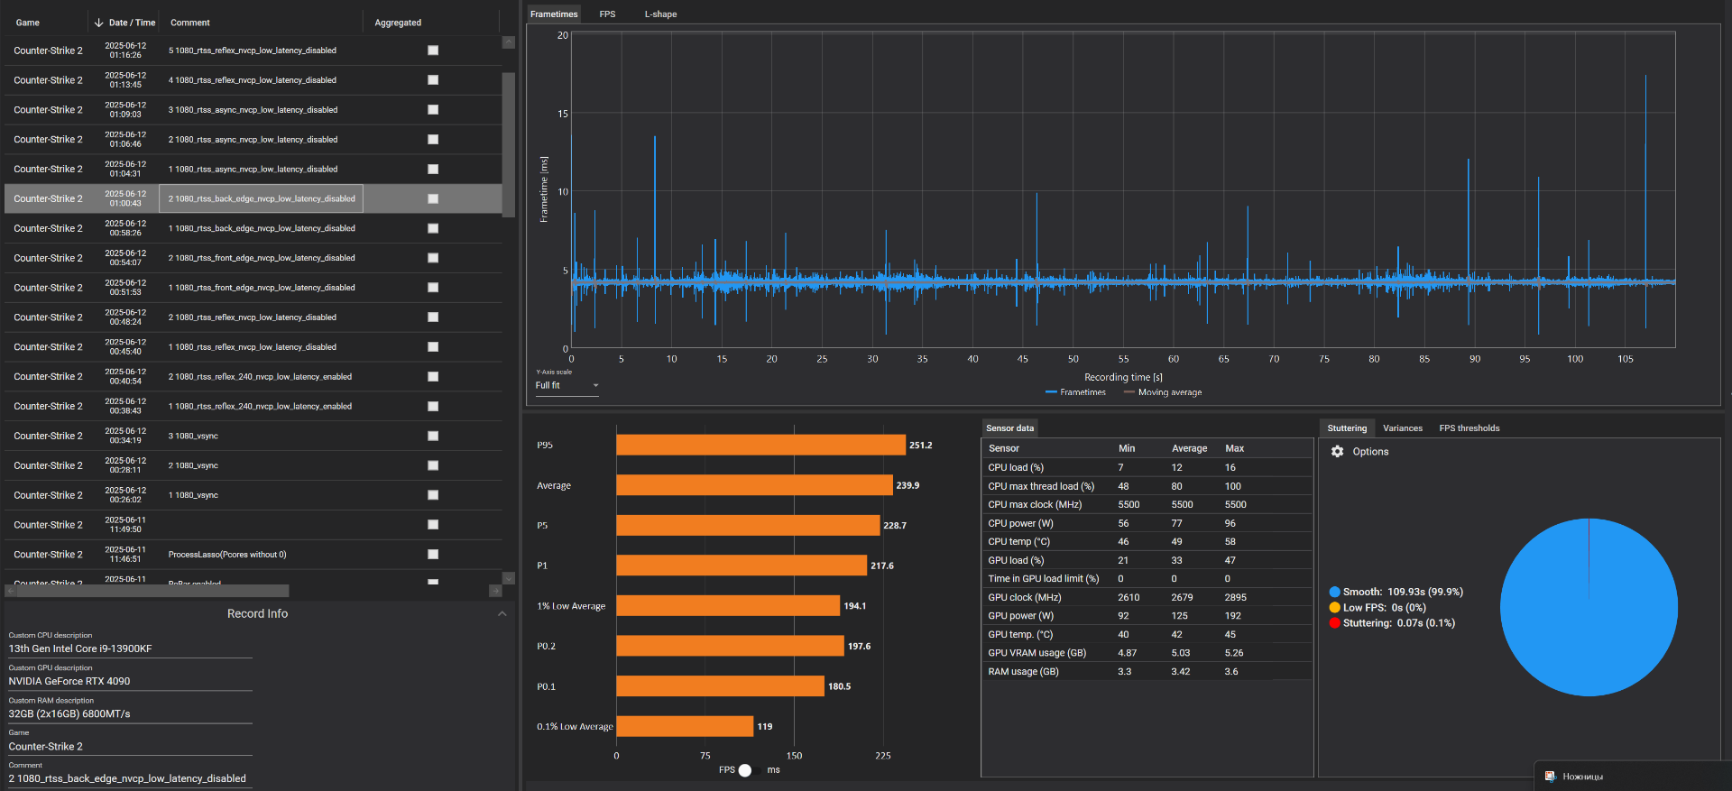This screenshot has height=791, width=1732.
Task: Check Aggregated box for 3 1080_vsync row
Action: [x=433, y=436]
